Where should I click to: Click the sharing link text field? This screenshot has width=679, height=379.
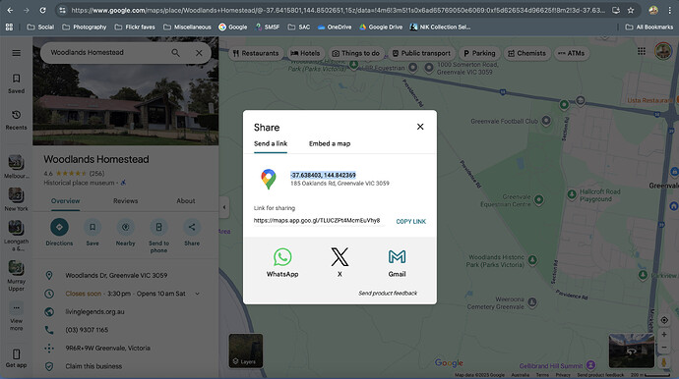[319, 220]
